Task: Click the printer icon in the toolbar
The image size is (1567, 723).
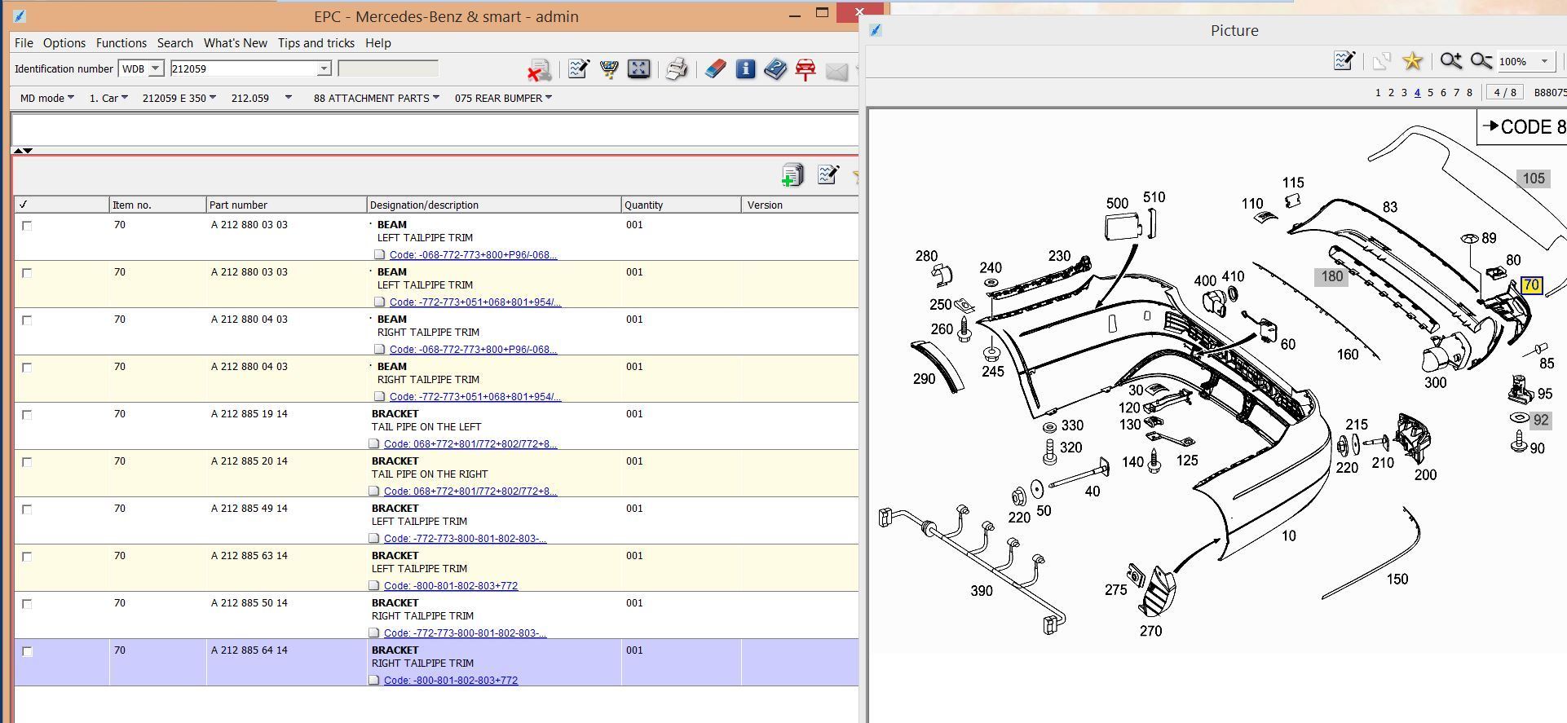Action: tap(676, 69)
